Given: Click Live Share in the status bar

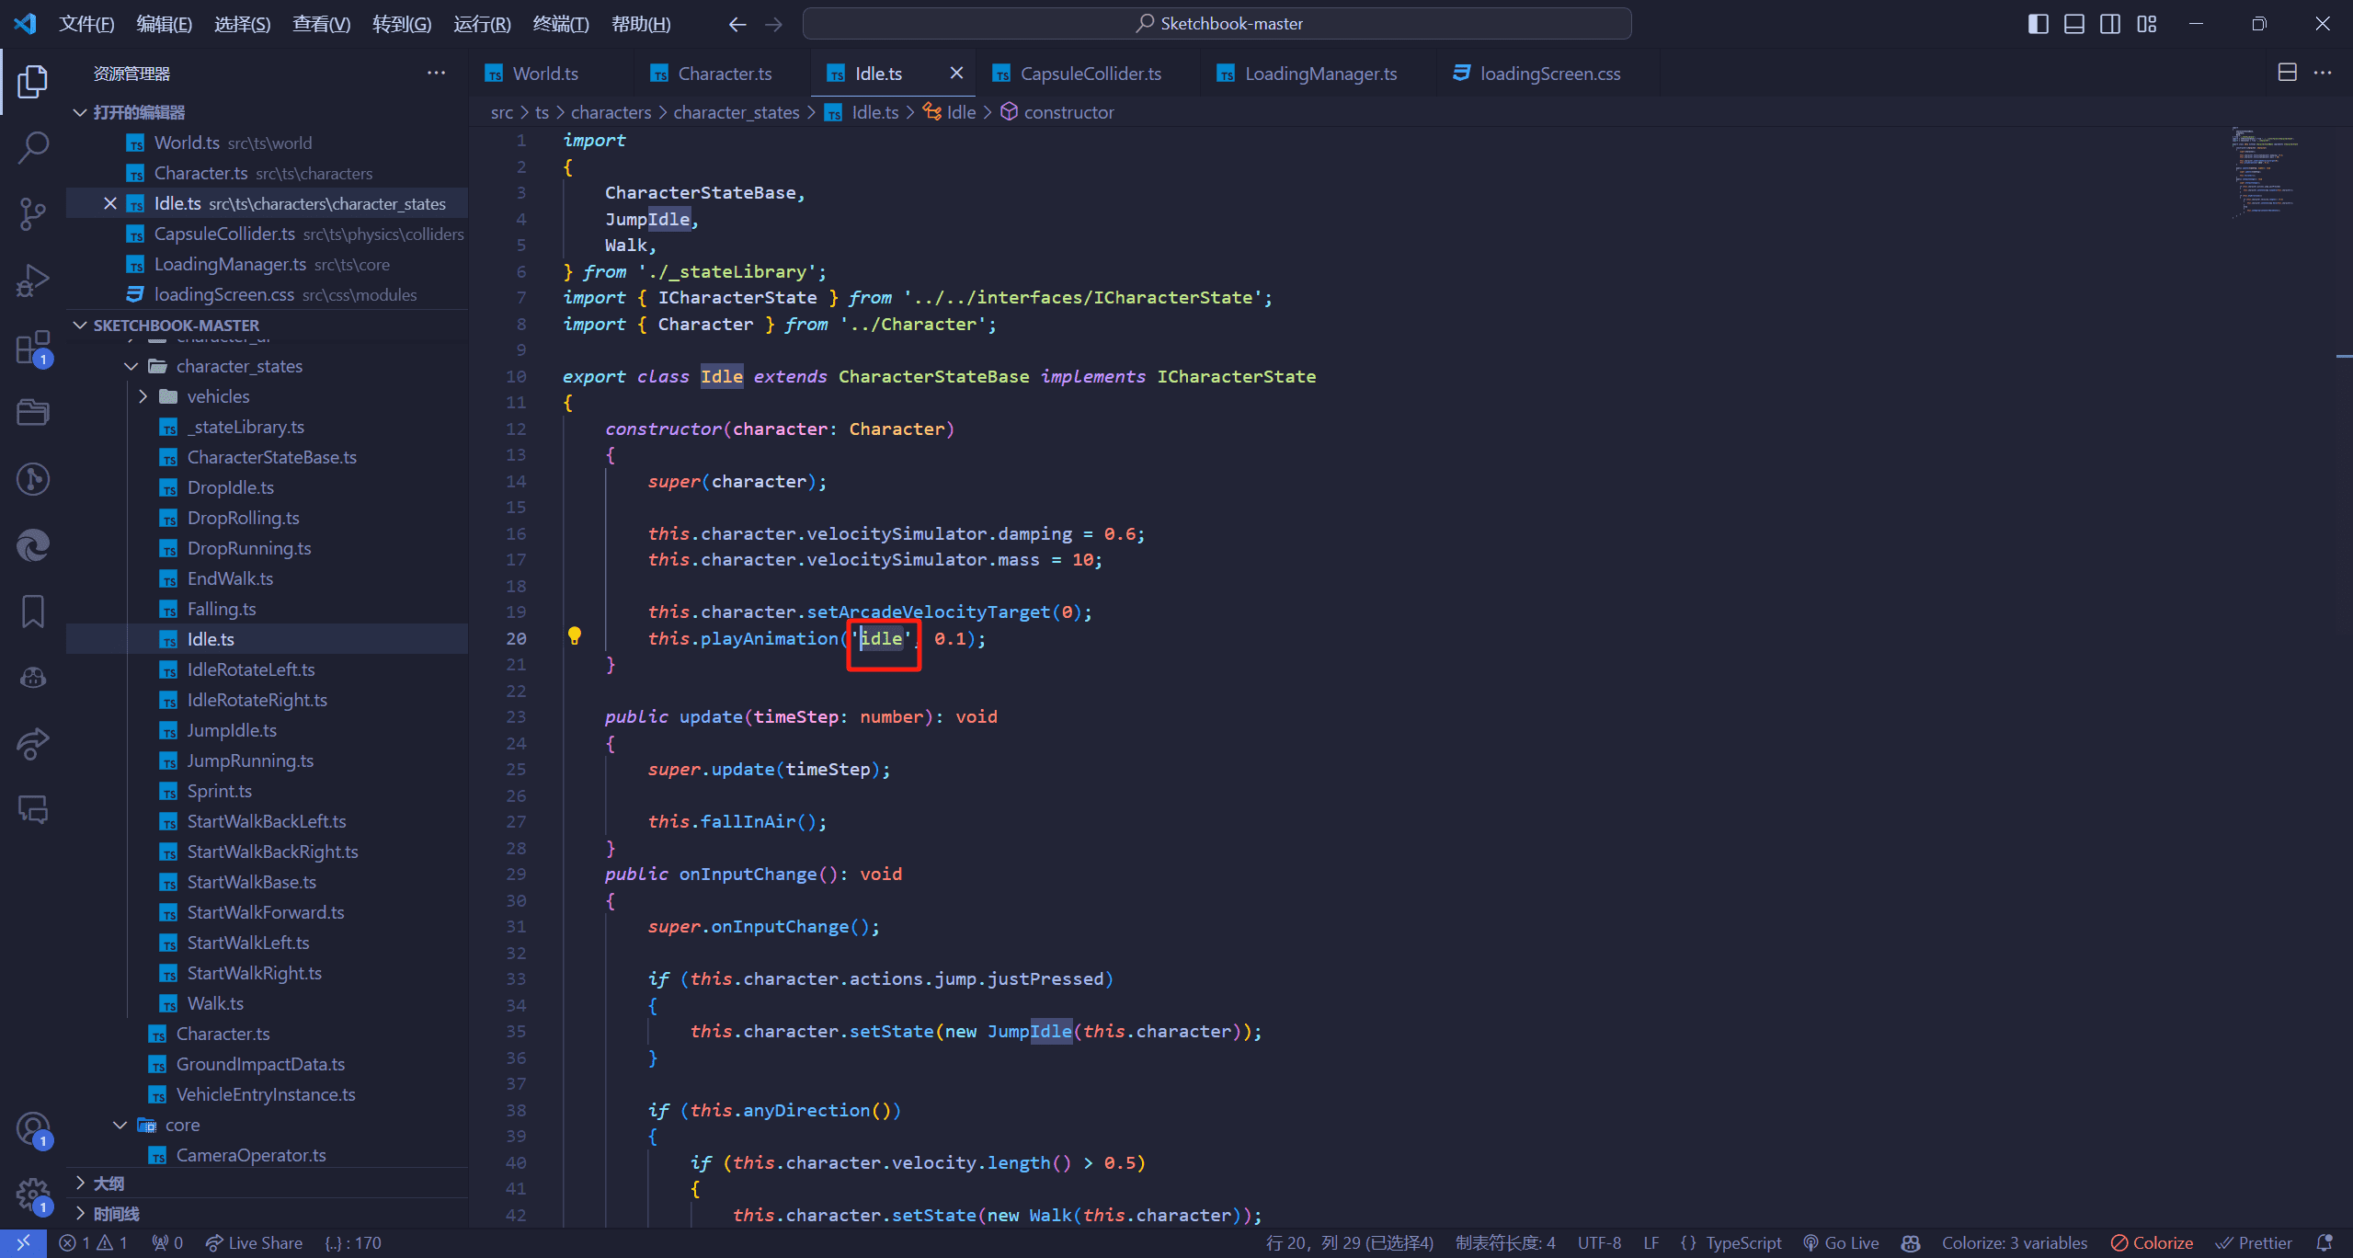Looking at the screenshot, I should [254, 1242].
